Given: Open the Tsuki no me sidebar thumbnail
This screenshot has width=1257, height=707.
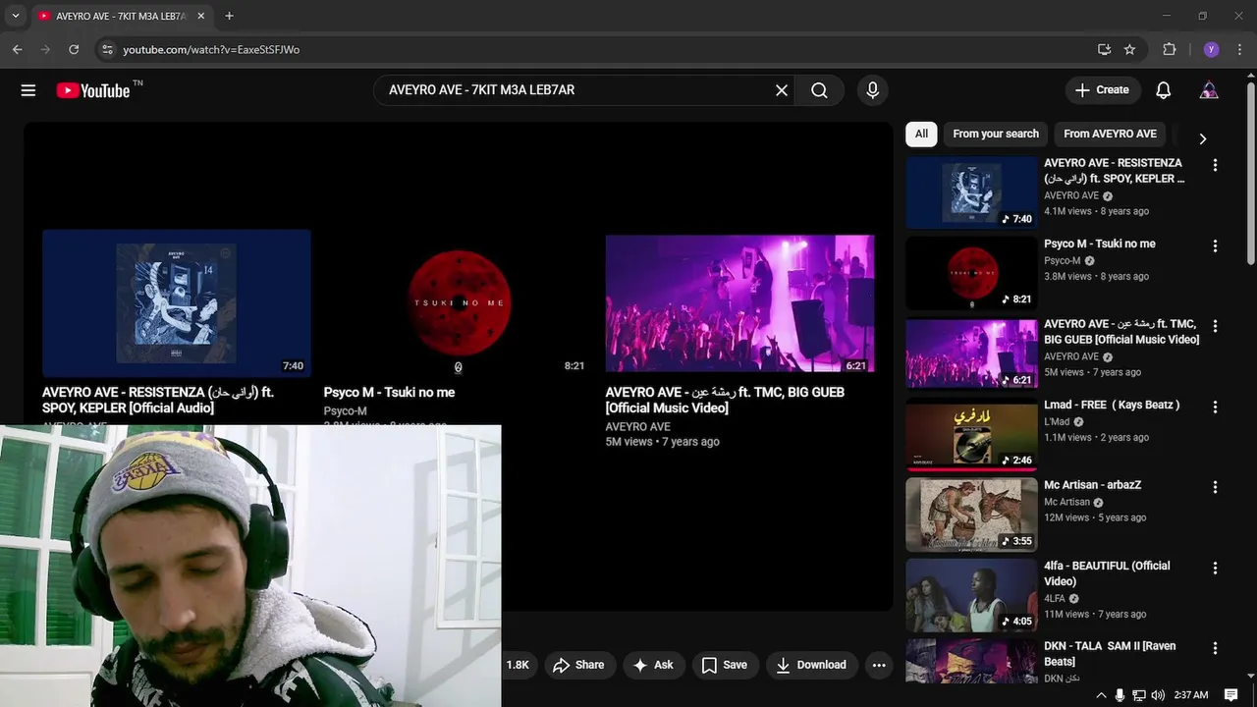Looking at the screenshot, I should (971, 273).
